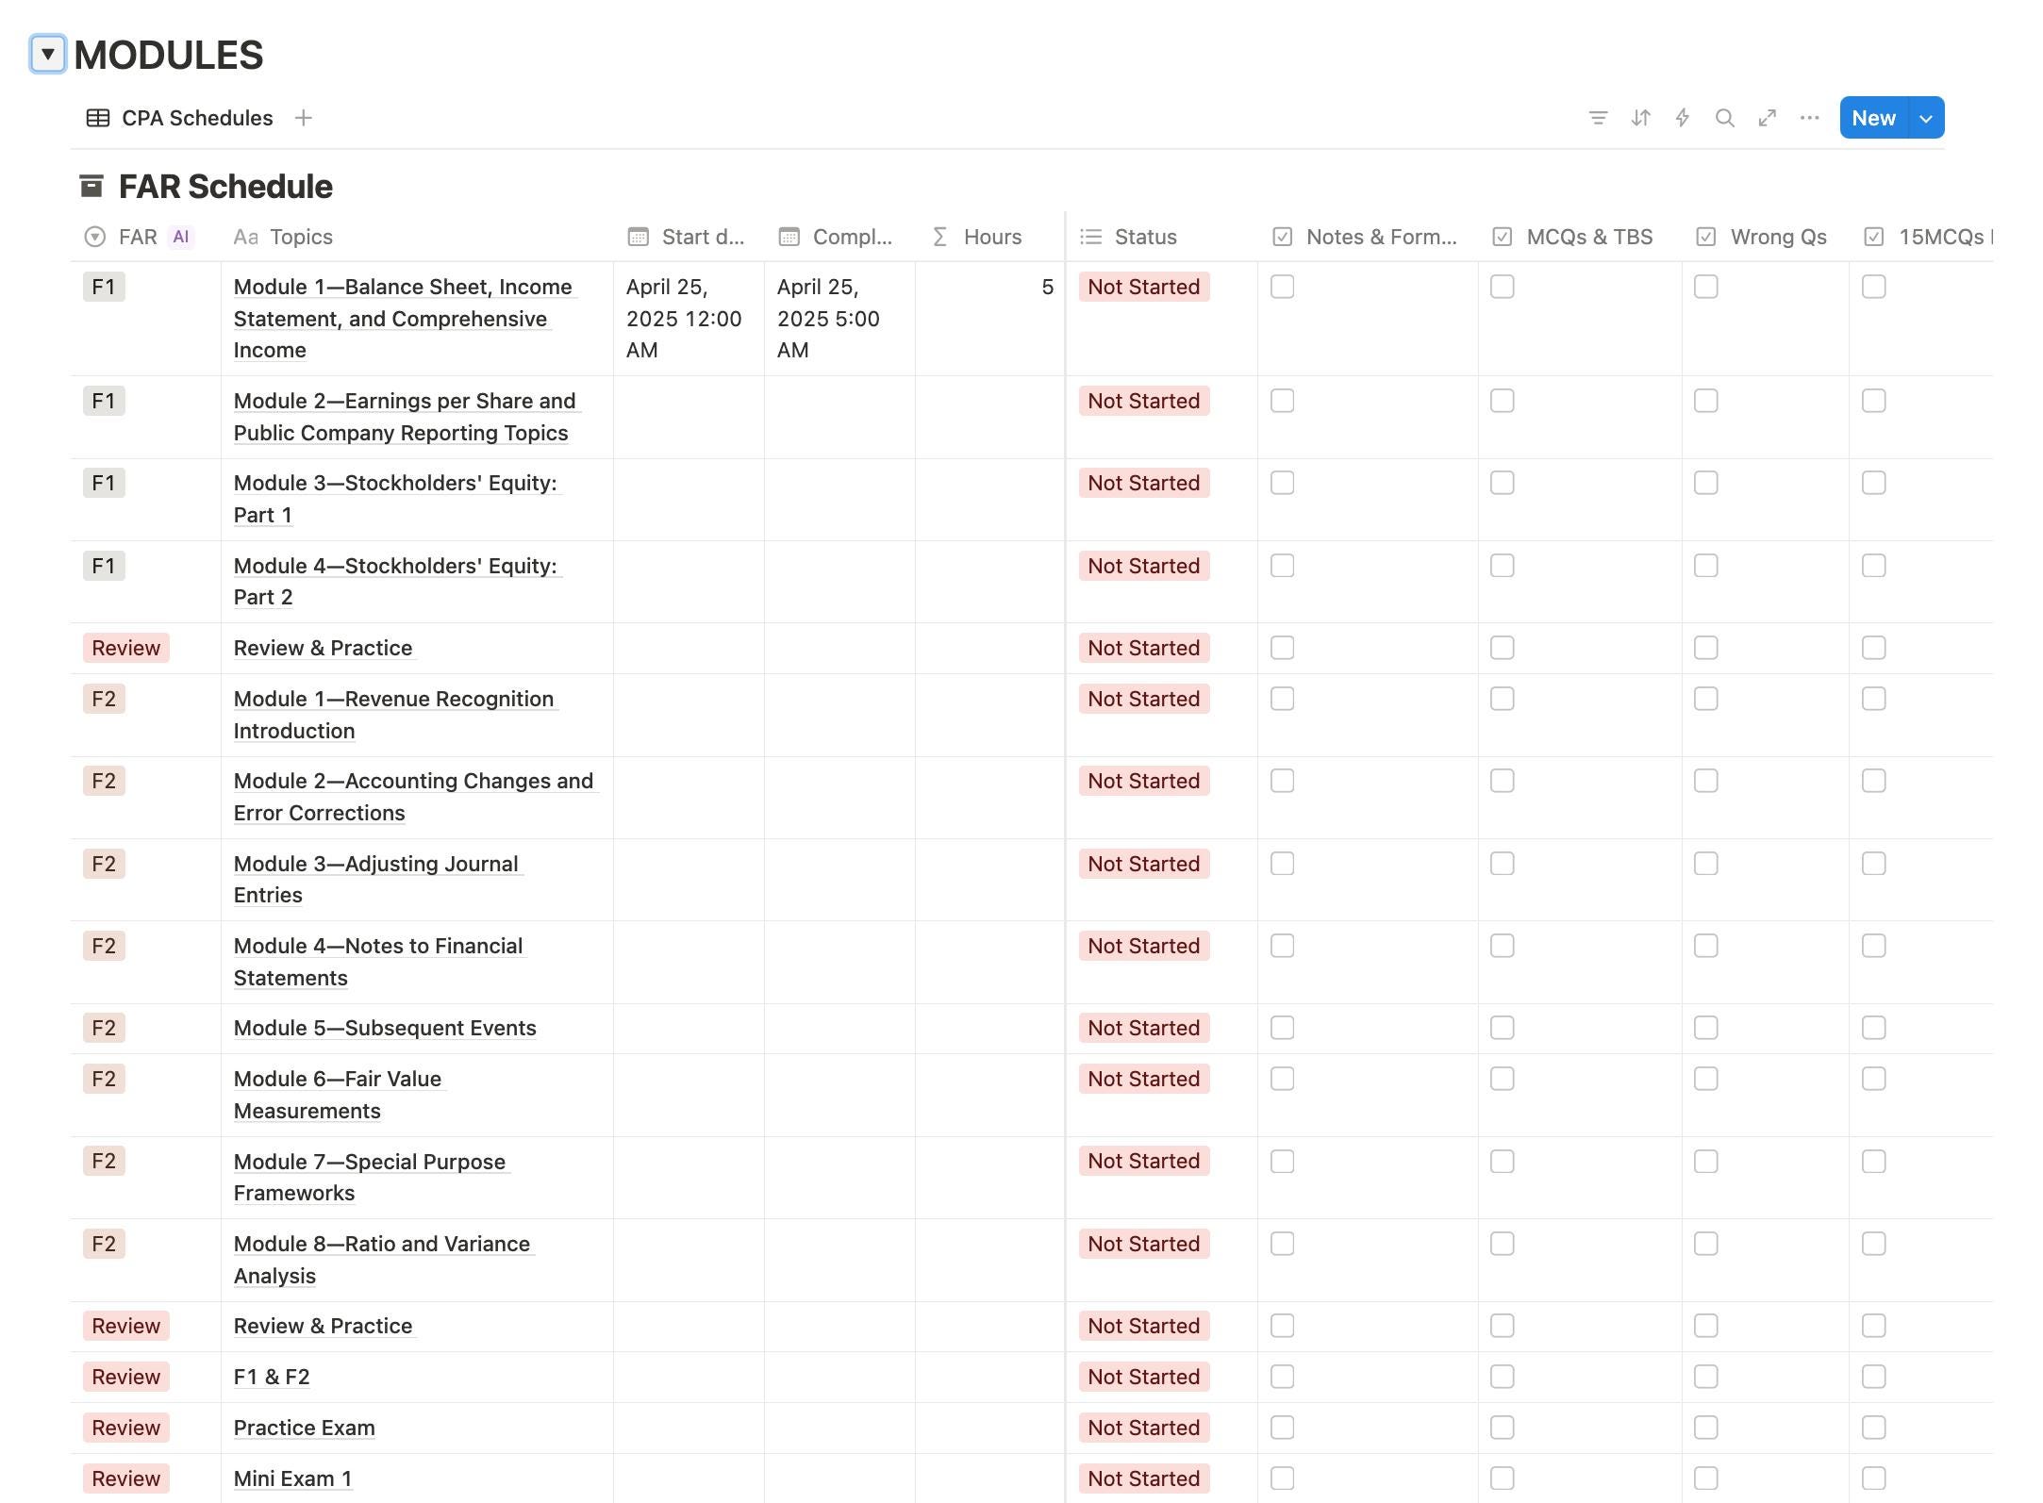Open Module 3—Adjusting Journal Entries page

377,879
